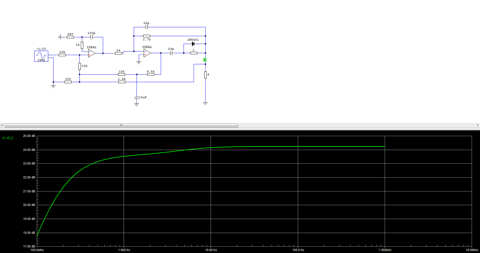Select the 100 ohm resistor
Viewport: 480px width, 253px height.
pyautogui.click(x=68, y=82)
